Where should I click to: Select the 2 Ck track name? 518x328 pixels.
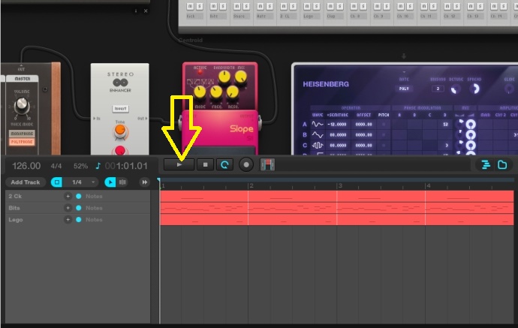(15, 196)
